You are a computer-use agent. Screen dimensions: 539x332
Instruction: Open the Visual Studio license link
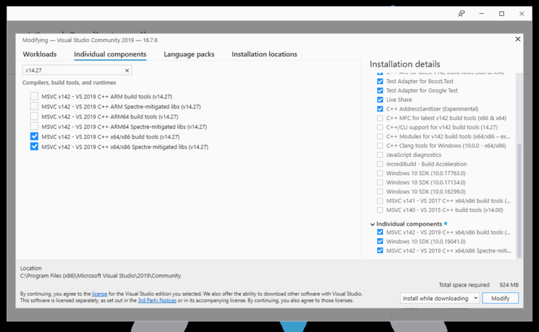pos(99,294)
